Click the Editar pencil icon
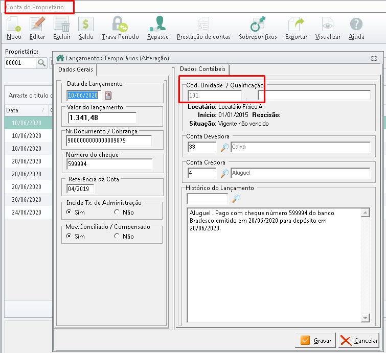The image size is (386, 353). [37, 25]
